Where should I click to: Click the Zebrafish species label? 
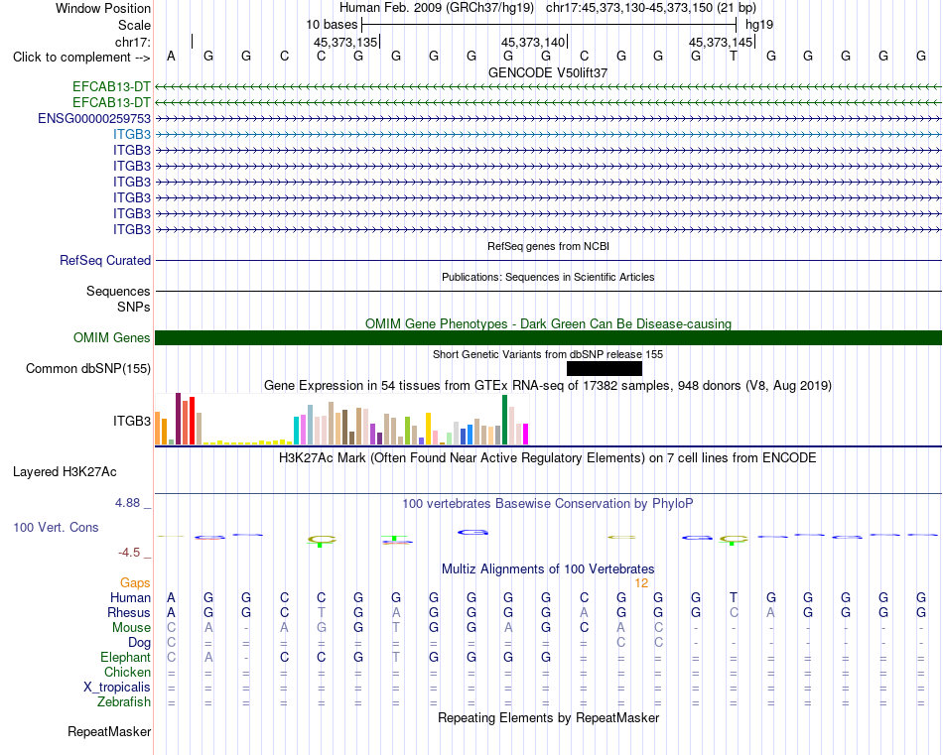[124, 702]
